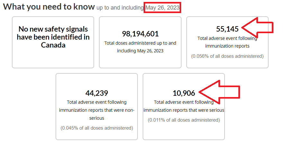Click the 'Total adverse event following' line under 55,145

click(x=227, y=38)
